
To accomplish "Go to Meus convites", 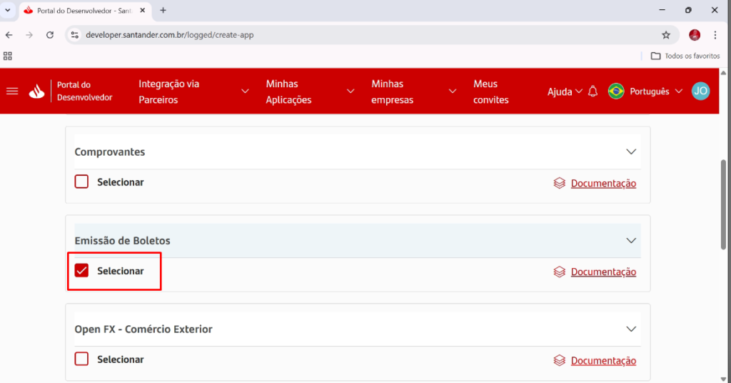I will point(491,91).
